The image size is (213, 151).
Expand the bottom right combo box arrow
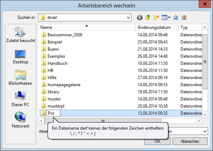(205, 131)
